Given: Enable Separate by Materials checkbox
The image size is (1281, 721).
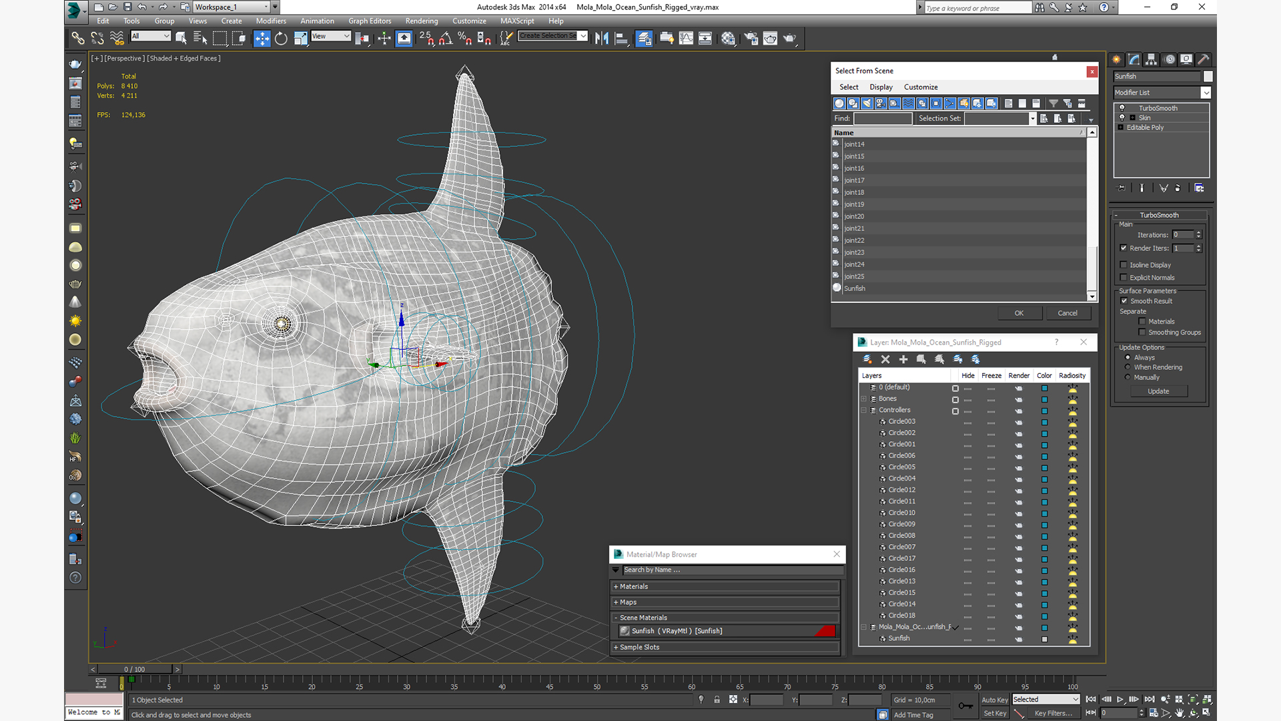Looking at the screenshot, I should [1142, 322].
